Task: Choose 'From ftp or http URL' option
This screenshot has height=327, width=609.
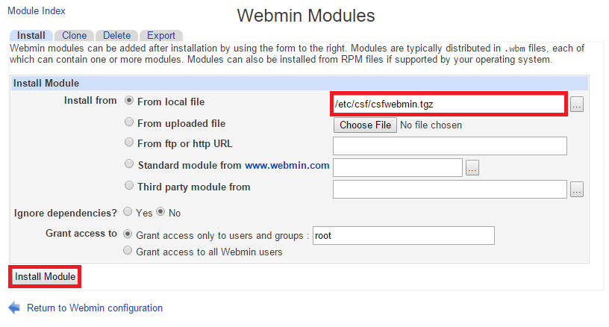Action: click(129, 143)
